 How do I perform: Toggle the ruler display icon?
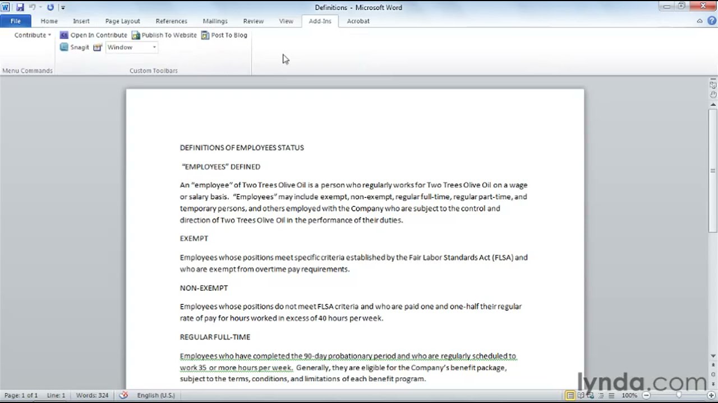pyautogui.click(x=713, y=85)
